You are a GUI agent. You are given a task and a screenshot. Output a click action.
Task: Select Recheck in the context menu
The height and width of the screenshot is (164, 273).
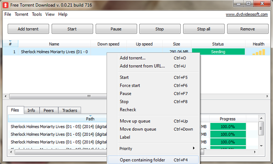[x=128, y=110]
